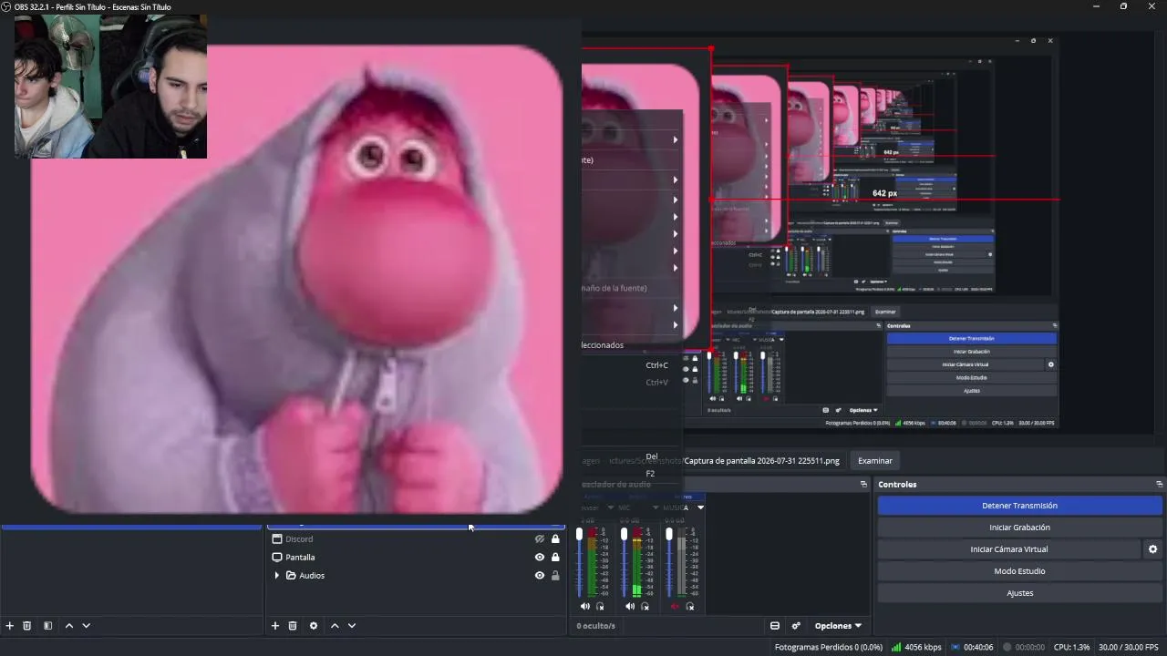The width and height of the screenshot is (1167, 656).
Task: Hide the Audios group
Action: pyautogui.click(x=540, y=576)
